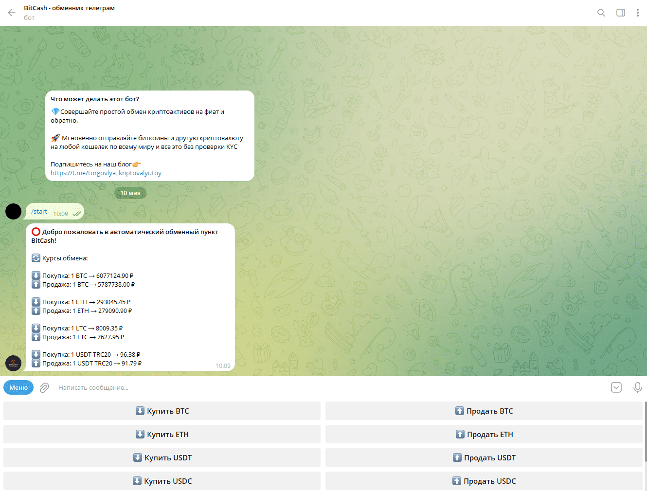Click the paperclip attach file icon
The width and height of the screenshot is (647, 493).
click(44, 387)
